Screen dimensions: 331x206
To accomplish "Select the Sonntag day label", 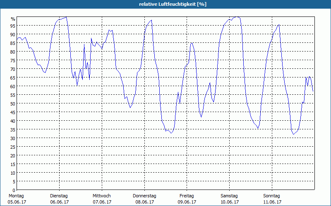I will pos(271,196).
